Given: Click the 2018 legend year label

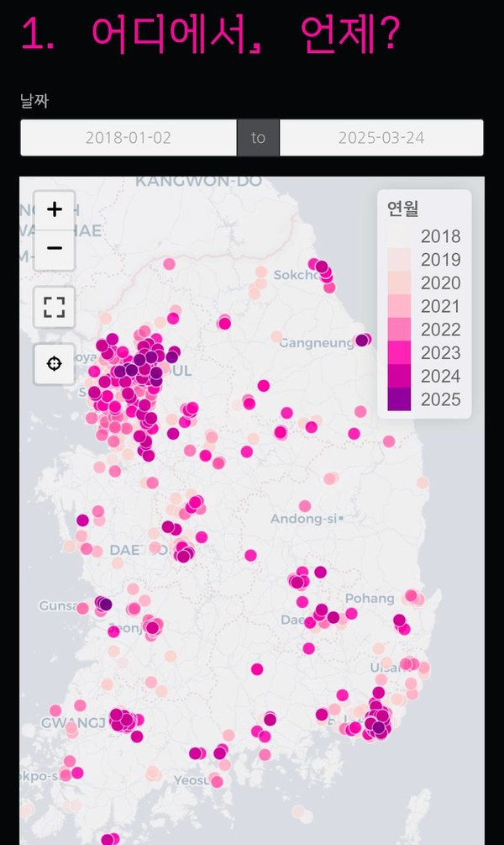Looking at the screenshot, I should point(440,236).
